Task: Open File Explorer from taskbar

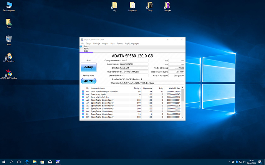Action: [x=35, y=162]
